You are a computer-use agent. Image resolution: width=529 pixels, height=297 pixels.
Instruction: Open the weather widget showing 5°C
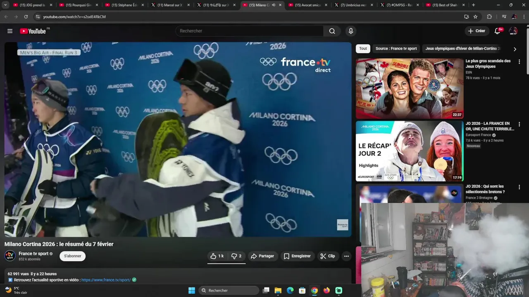[16, 290]
